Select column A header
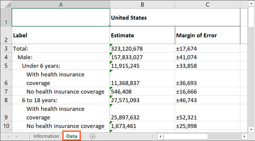The image size is (255, 141). point(61,4)
